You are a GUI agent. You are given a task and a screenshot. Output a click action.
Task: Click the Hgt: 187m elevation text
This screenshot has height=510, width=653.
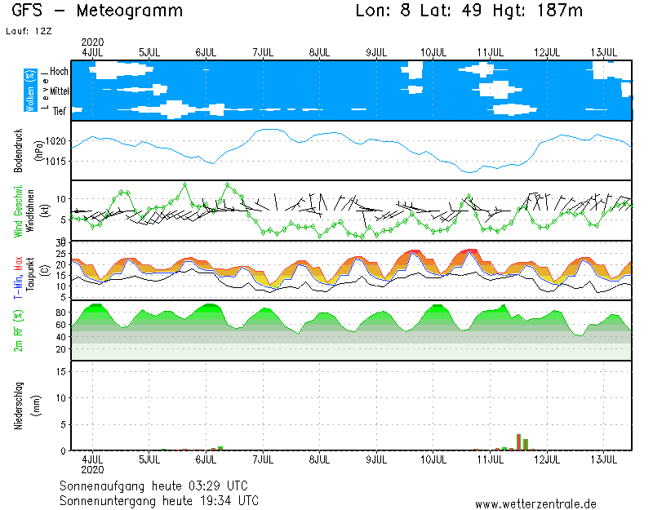coord(544,11)
